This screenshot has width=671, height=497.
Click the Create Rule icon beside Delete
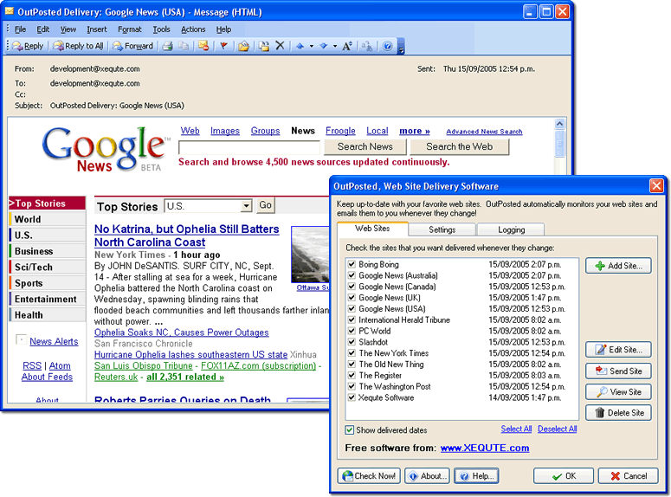264,46
